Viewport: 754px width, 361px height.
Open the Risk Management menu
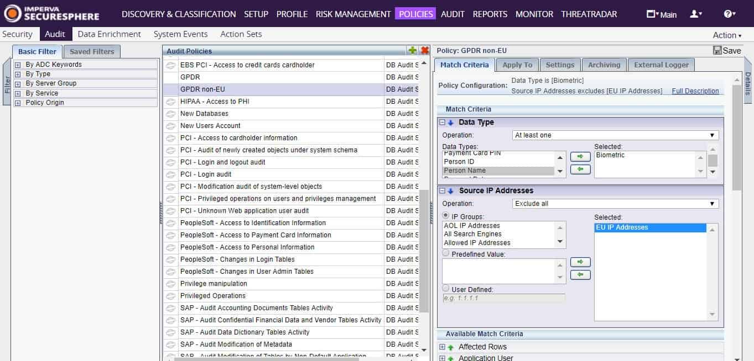click(353, 14)
